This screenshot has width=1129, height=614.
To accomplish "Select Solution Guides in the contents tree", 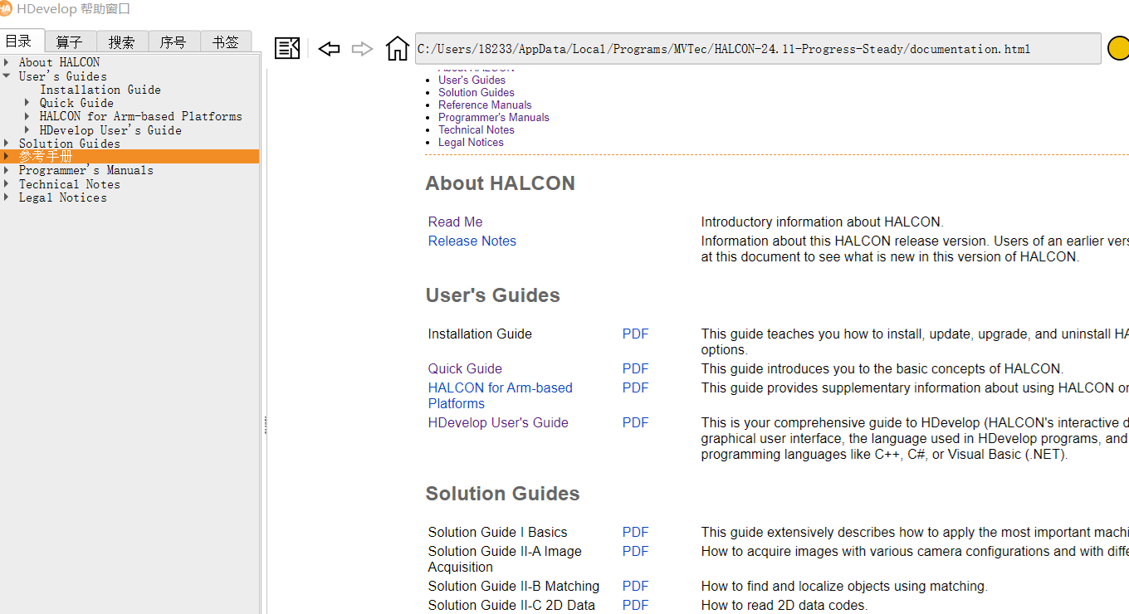I will click(70, 144).
